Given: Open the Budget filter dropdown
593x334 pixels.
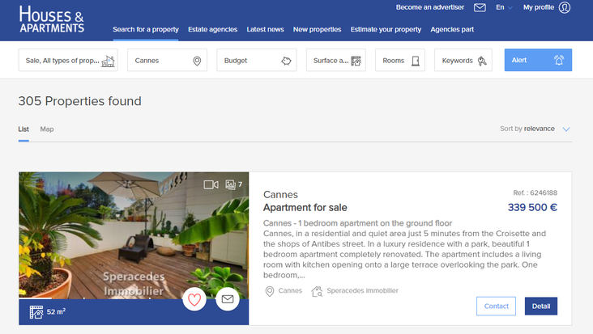Looking at the screenshot, I should [257, 60].
